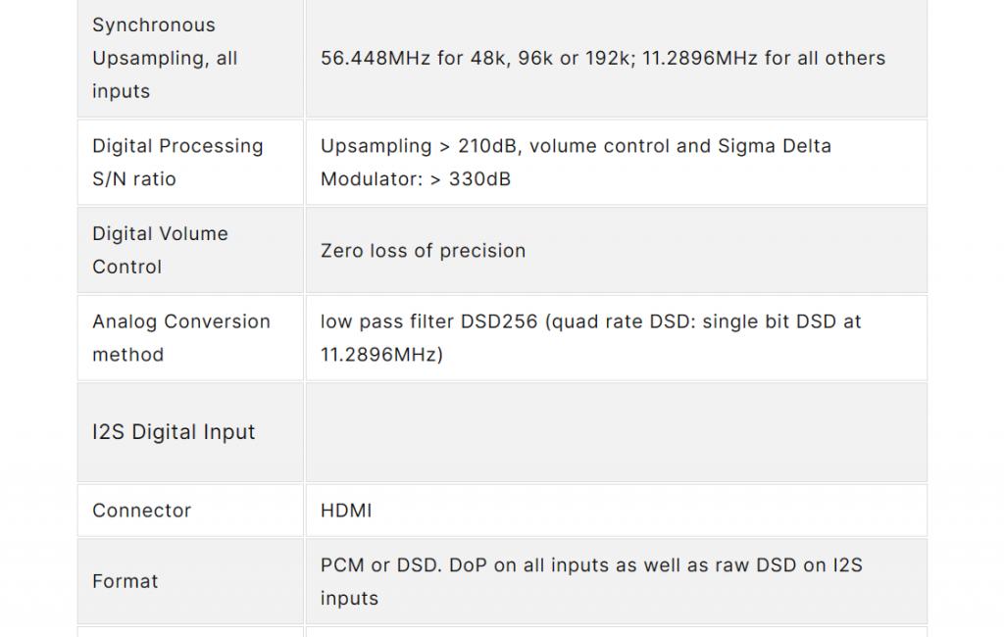1004x637 pixels.
Task: Click the "PCM or DSD." text
Action: 381,565
